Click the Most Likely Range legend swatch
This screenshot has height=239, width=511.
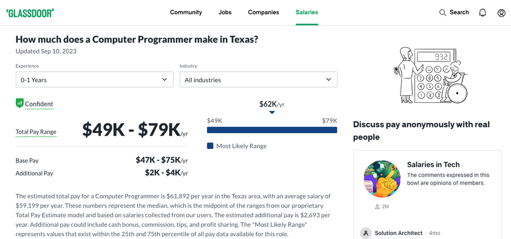[210, 146]
